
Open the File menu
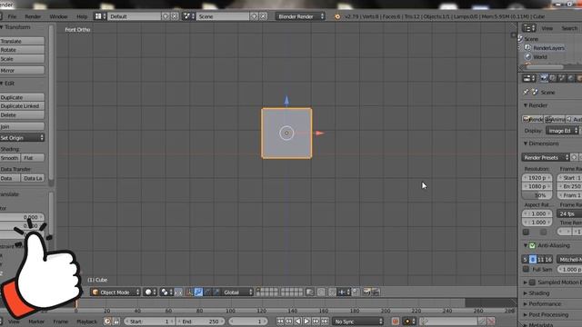tap(12, 16)
